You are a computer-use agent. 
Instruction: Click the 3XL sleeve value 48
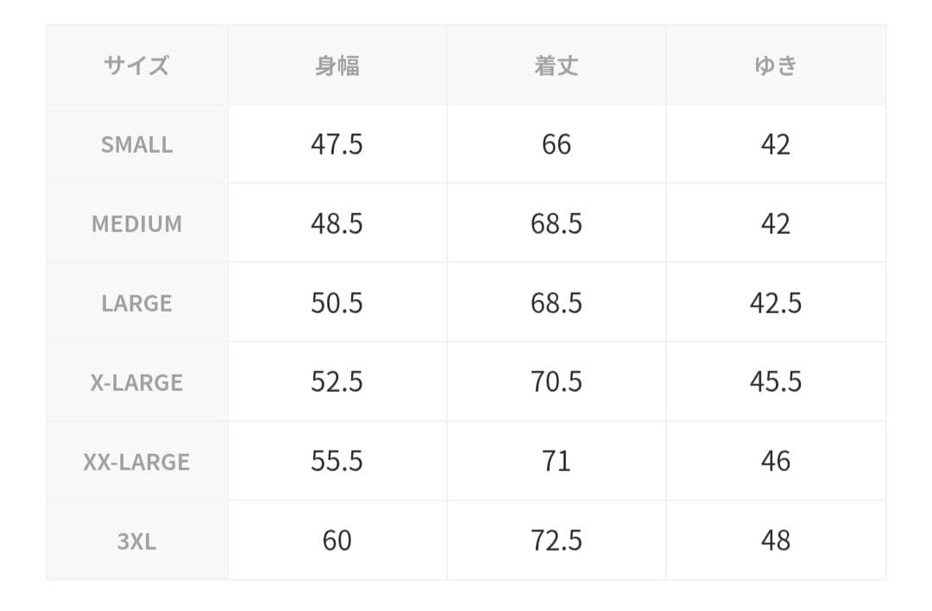(775, 541)
